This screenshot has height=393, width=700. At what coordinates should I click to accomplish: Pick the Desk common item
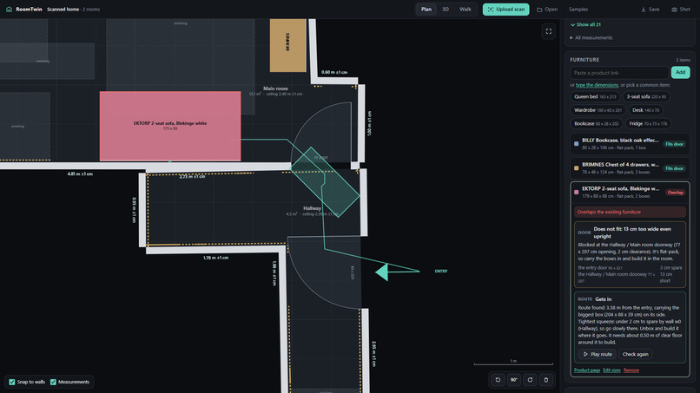[x=645, y=110]
